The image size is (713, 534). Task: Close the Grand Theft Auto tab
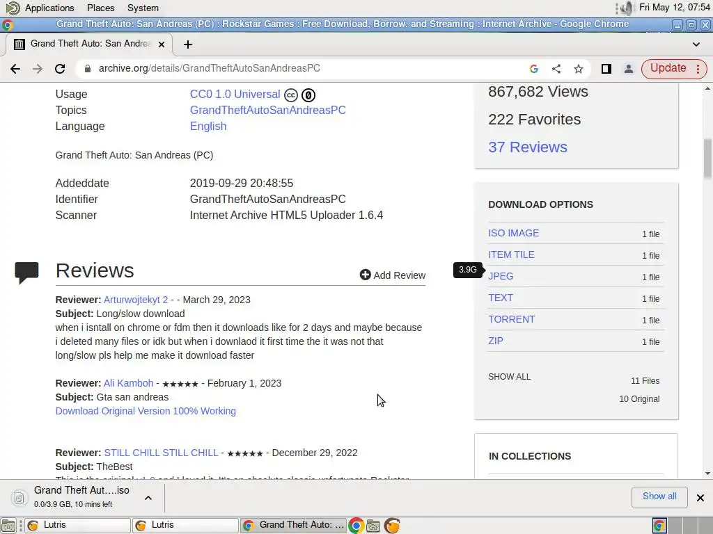coord(162,44)
